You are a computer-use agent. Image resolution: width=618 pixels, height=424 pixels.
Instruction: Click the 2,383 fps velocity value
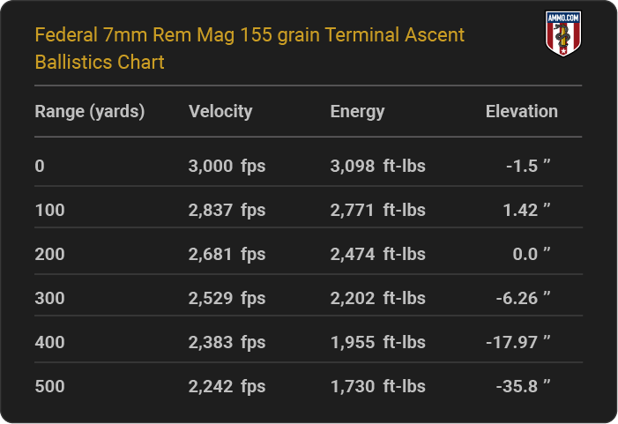(x=227, y=342)
